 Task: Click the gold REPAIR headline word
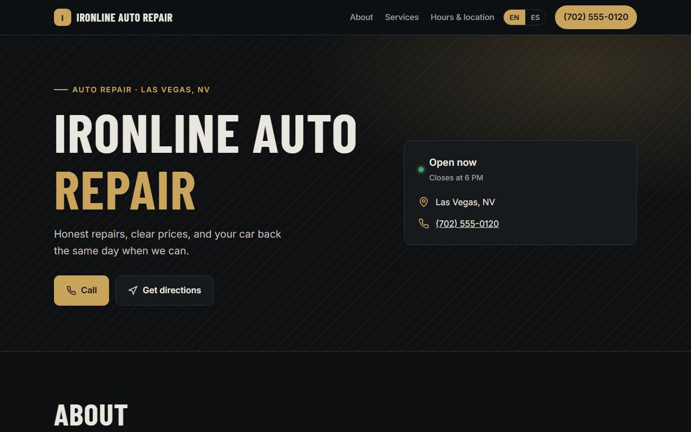point(125,191)
